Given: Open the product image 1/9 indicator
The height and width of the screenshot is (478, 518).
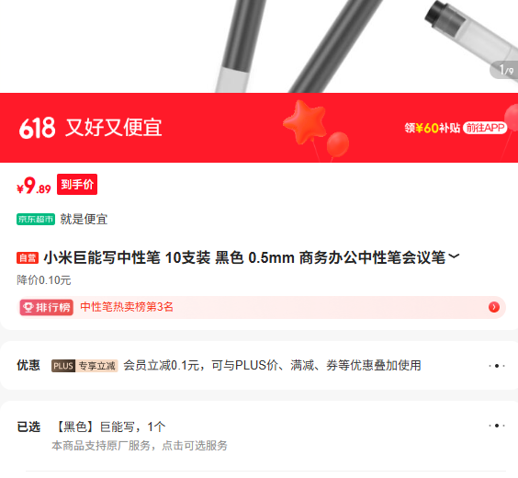Looking at the screenshot, I should coord(504,70).
